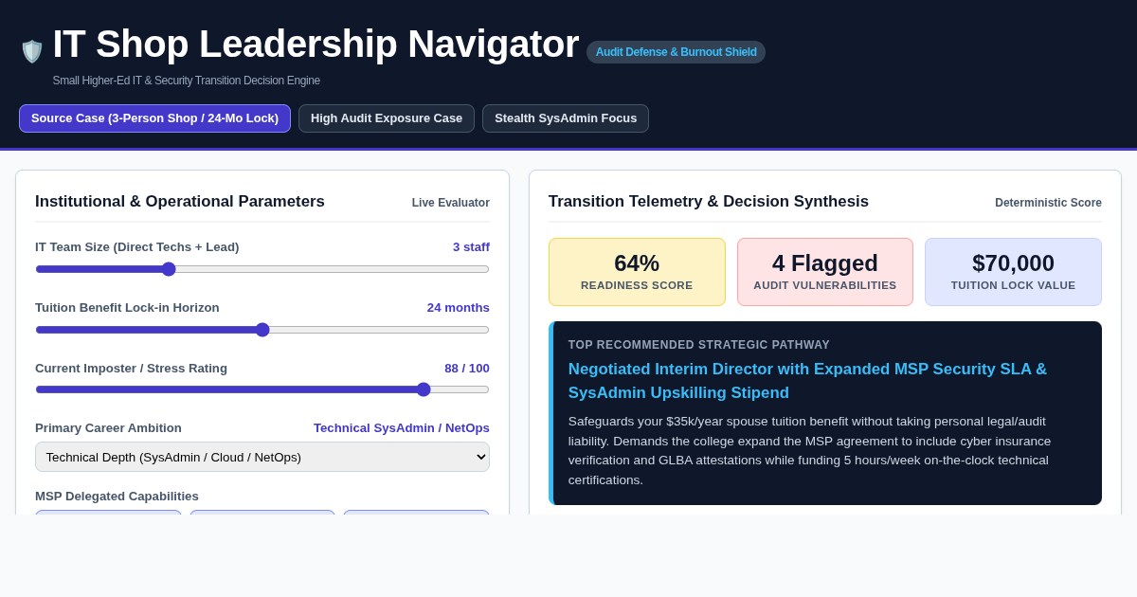
Task: Click the 64% Readiness Score card
Action: click(637, 272)
